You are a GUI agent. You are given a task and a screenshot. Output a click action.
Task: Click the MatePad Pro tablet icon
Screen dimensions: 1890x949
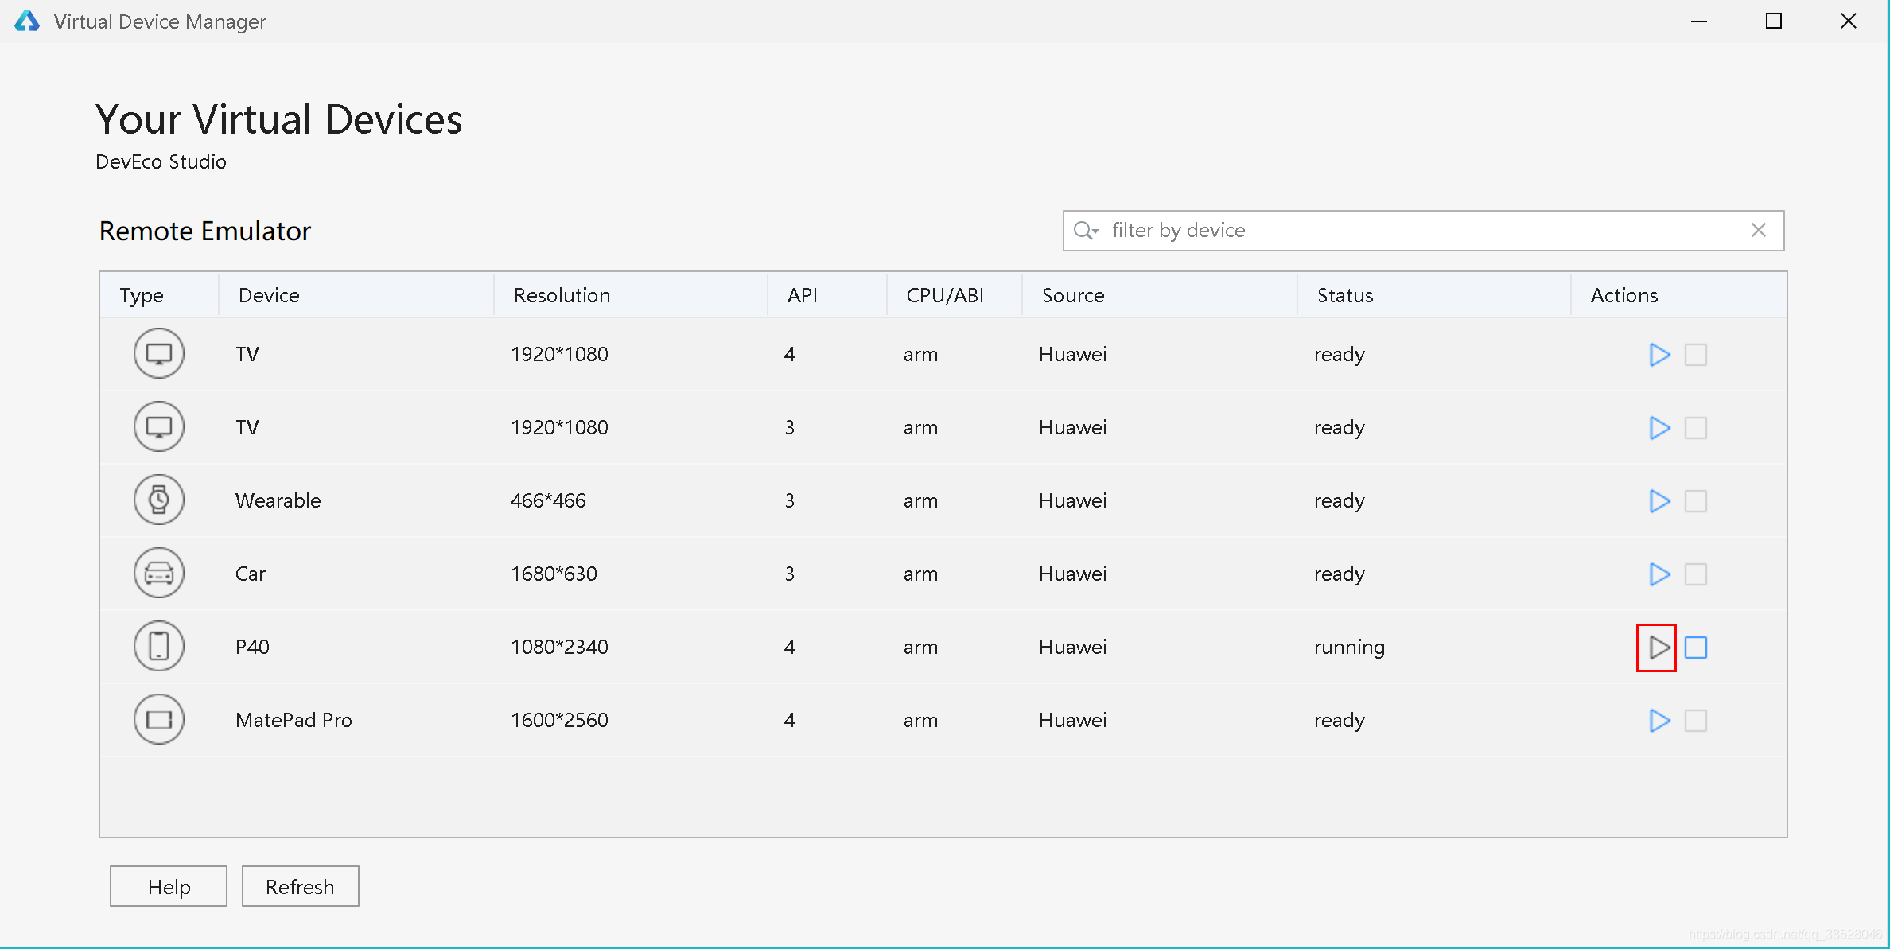tap(159, 720)
